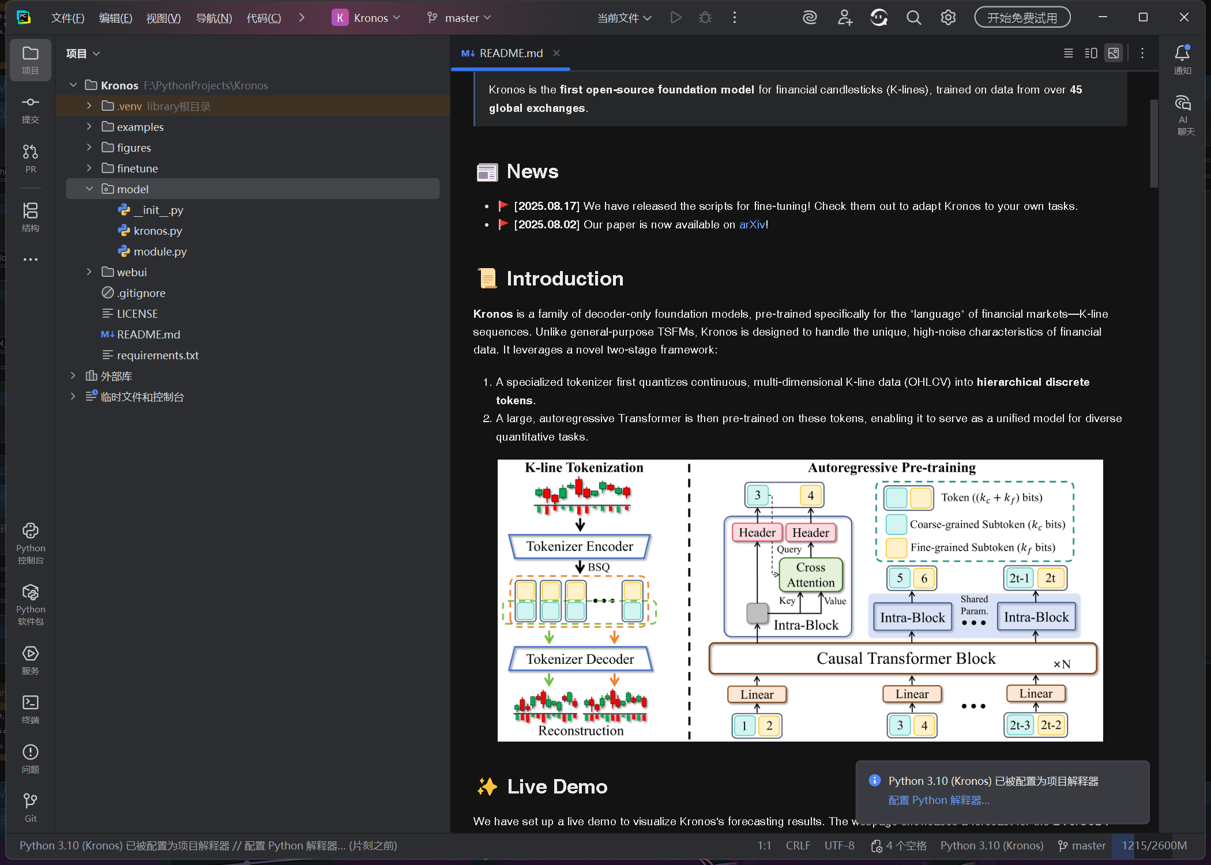Open the 编辑(E) menu
The height and width of the screenshot is (865, 1211).
[x=115, y=18]
